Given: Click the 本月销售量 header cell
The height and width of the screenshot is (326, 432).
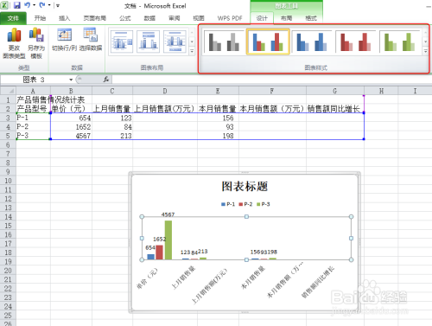Looking at the screenshot, I should coord(218,109).
